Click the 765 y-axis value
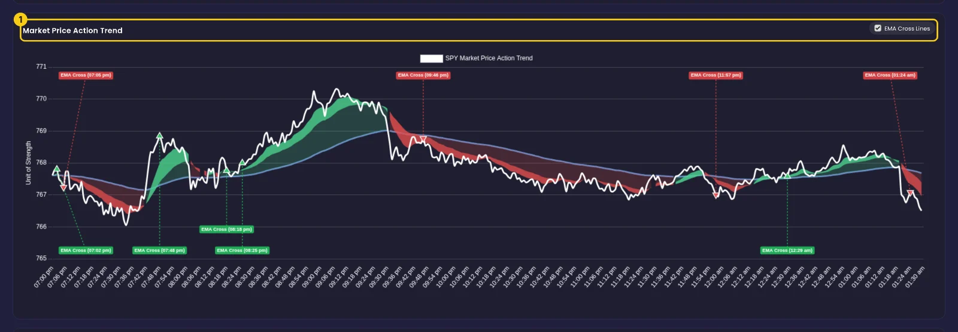 coord(41,258)
